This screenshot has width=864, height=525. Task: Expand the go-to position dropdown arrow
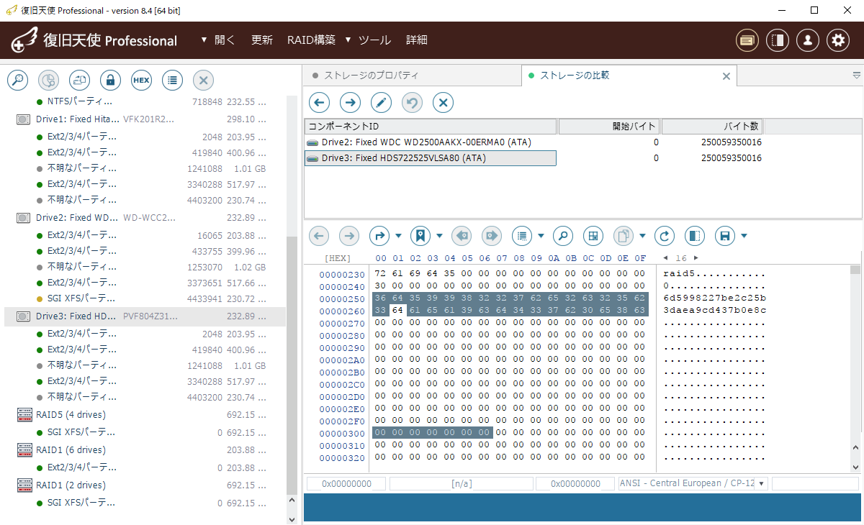(x=398, y=236)
